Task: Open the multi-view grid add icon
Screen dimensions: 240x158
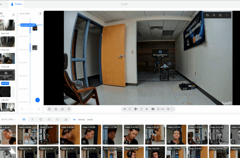Action: 56,109
